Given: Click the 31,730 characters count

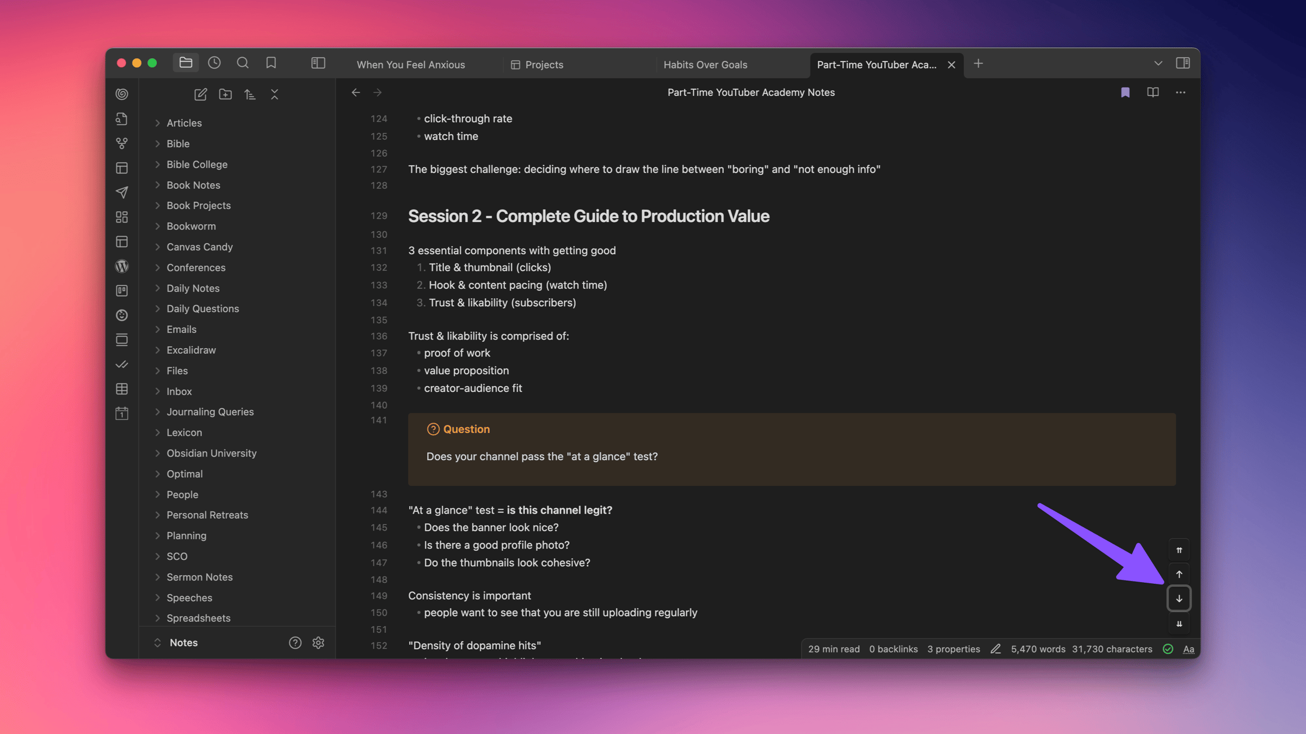Looking at the screenshot, I should coord(1112,649).
